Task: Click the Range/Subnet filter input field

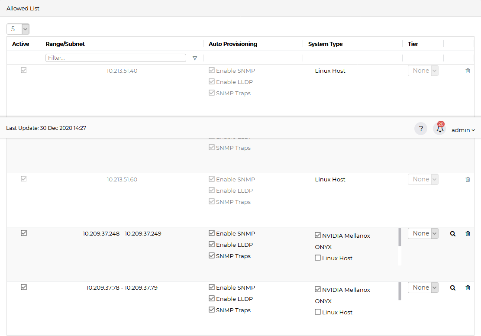Action: pyautogui.click(x=116, y=58)
